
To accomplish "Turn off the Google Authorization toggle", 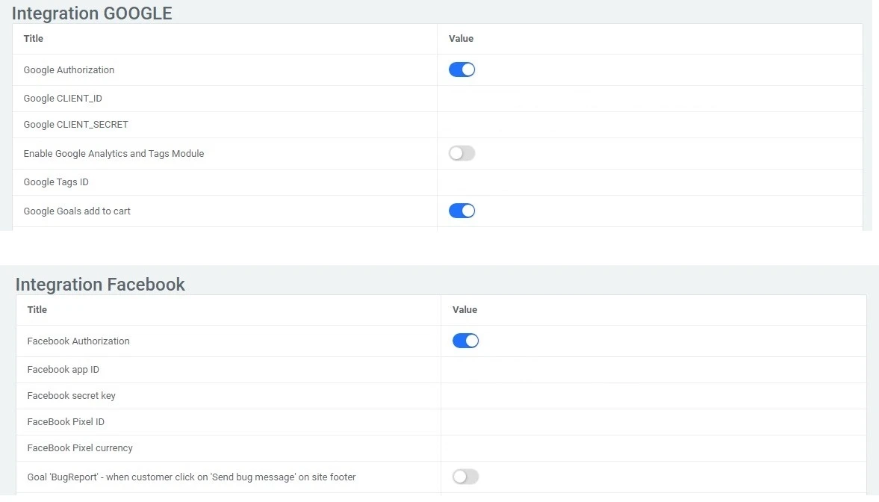I will coord(461,69).
